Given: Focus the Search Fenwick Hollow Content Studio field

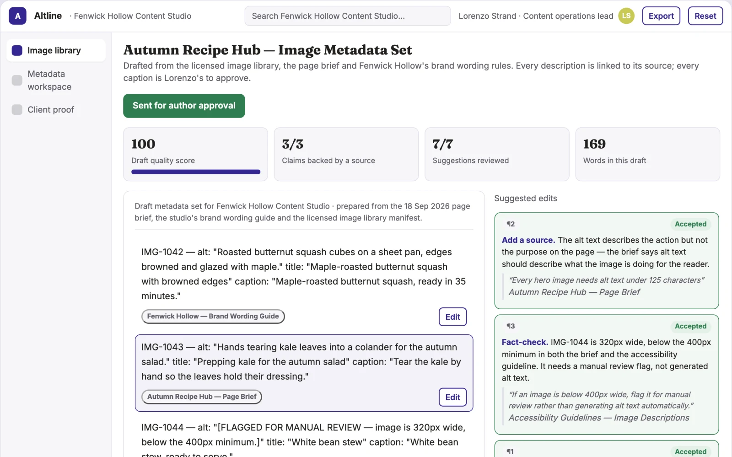Looking at the screenshot, I should (348, 16).
